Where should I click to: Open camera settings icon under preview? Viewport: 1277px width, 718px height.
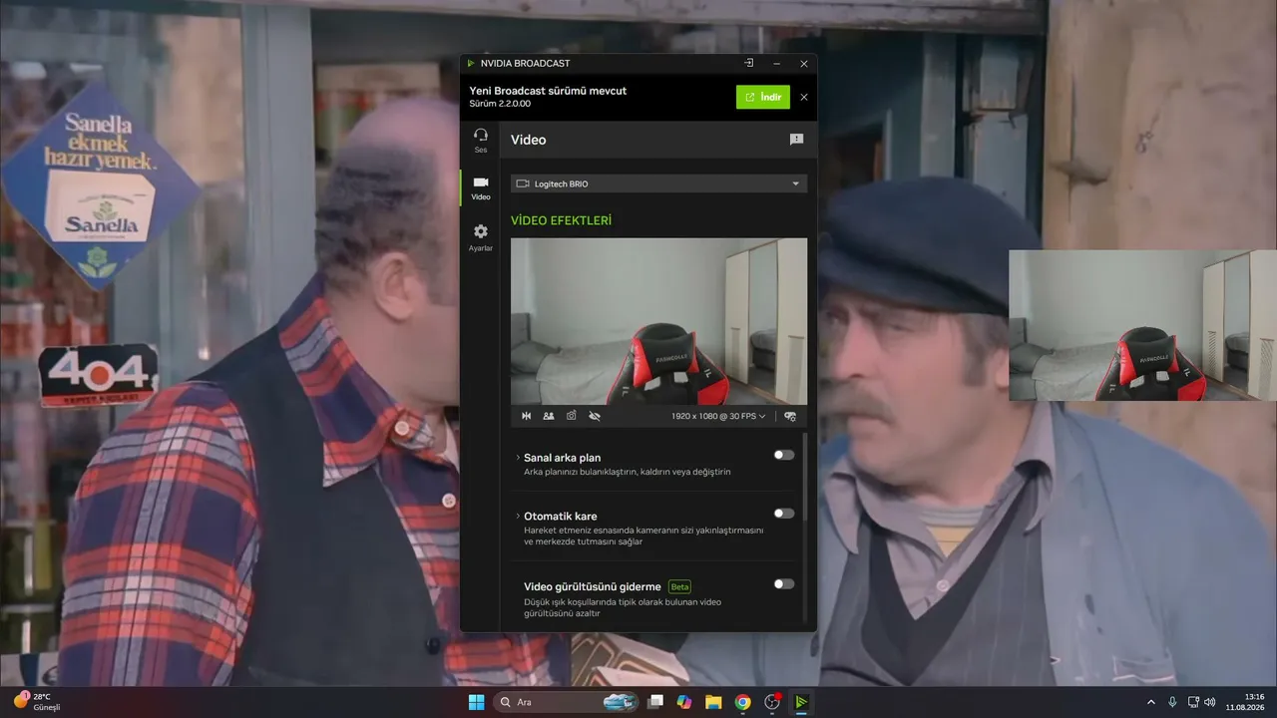(x=790, y=416)
